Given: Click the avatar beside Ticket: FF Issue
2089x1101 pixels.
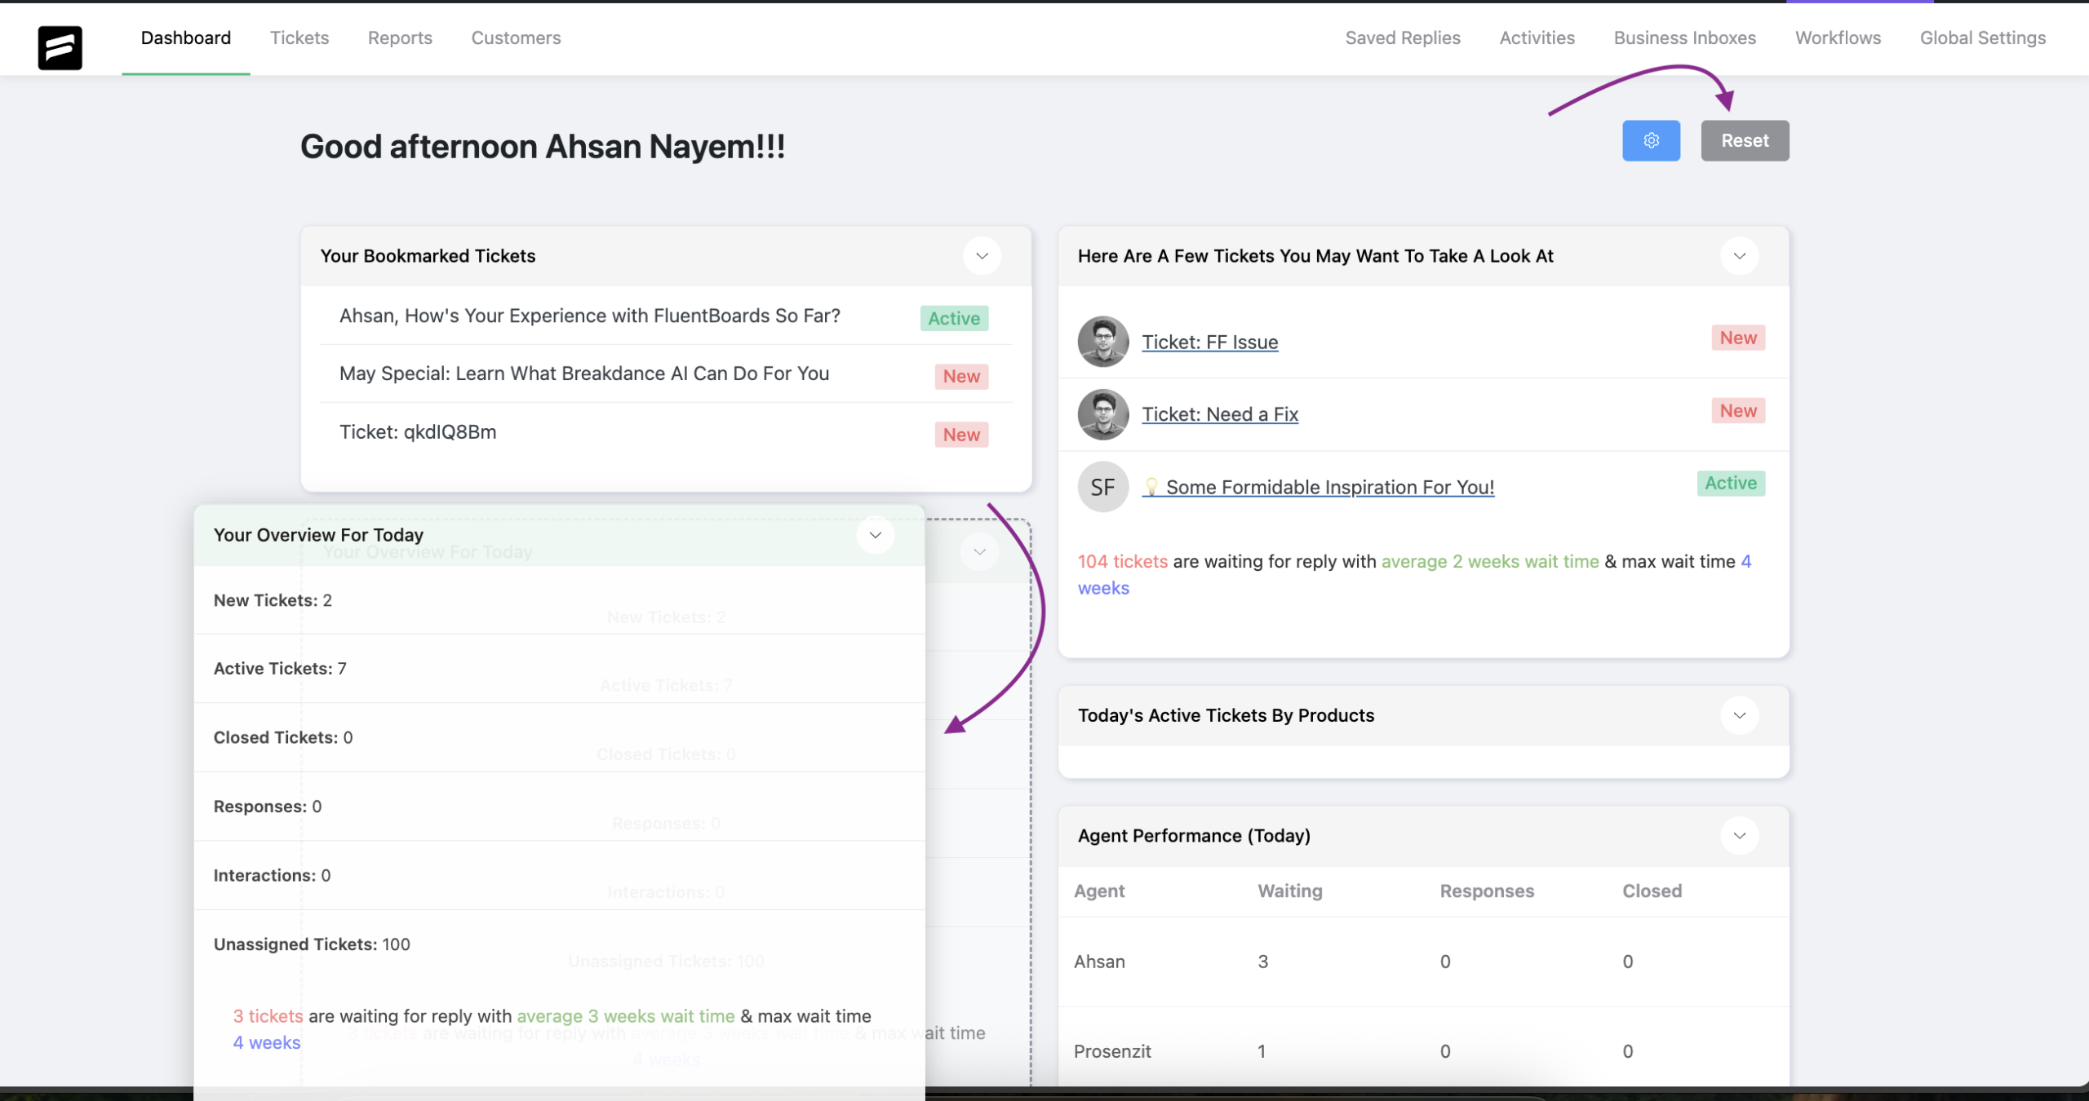Looking at the screenshot, I should (x=1102, y=342).
